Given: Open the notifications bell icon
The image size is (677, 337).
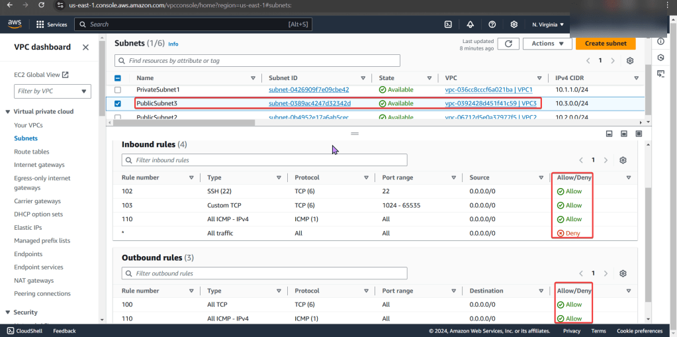Looking at the screenshot, I should [470, 24].
